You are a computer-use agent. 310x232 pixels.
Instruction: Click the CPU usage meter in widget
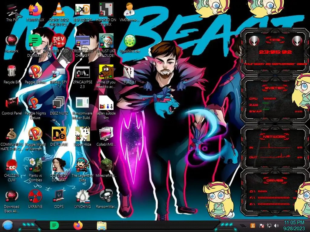pyautogui.click(x=269, y=98)
